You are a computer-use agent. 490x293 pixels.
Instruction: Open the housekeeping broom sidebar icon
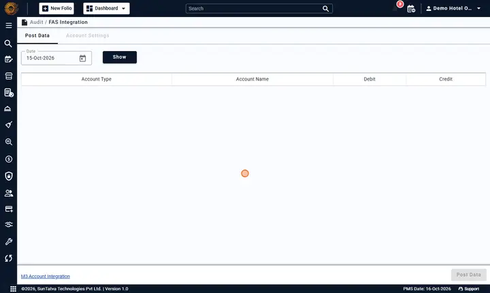pyautogui.click(x=9, y=125)
